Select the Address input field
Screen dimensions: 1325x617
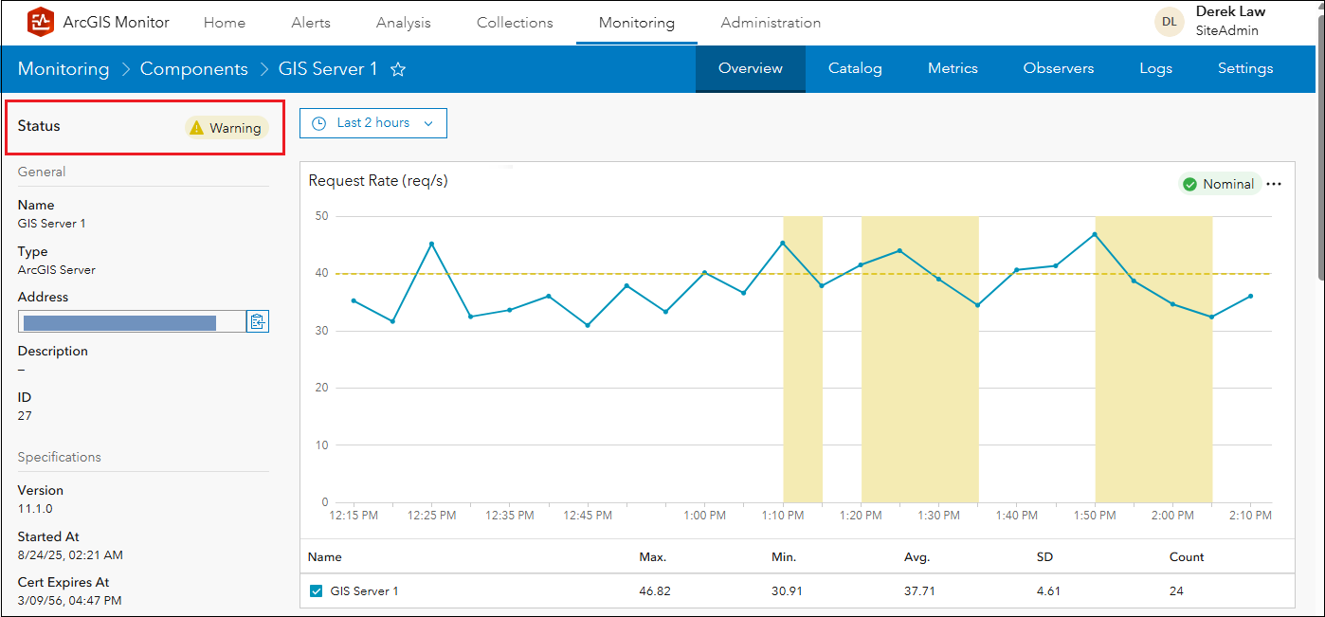[x=131, y=322]
